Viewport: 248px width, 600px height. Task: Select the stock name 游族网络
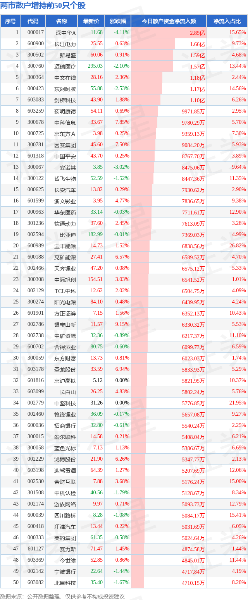[x=65, y=504]
